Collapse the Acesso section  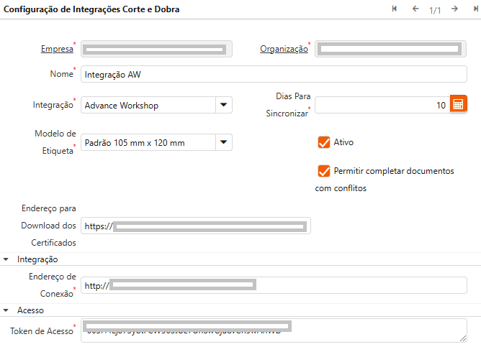(x=7, y=310)
